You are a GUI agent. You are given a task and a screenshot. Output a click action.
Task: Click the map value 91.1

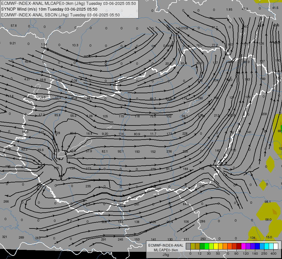[169, 169]
